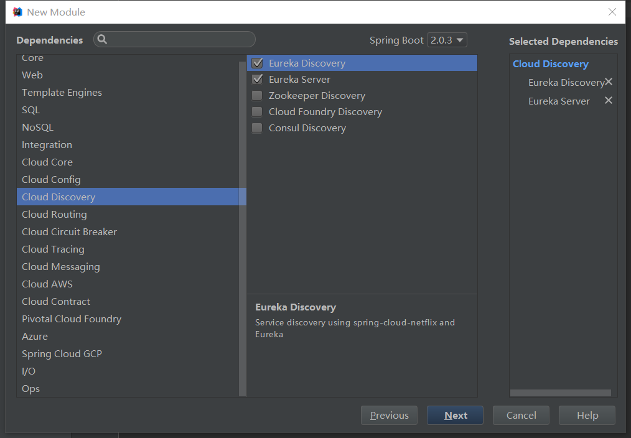Select the Consul Discovery row label
Screen dimensions: 631x438
pos(307,128)
